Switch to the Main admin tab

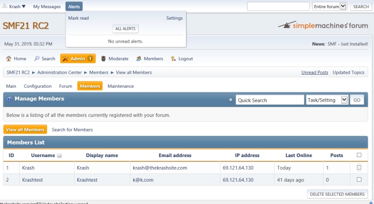[11, 86]
